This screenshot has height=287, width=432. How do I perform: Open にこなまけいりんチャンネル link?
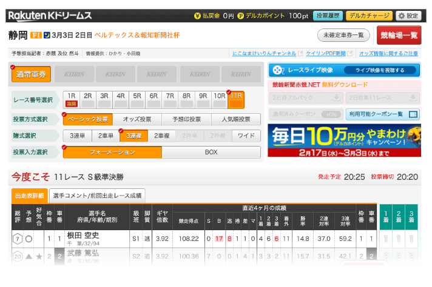264,53
